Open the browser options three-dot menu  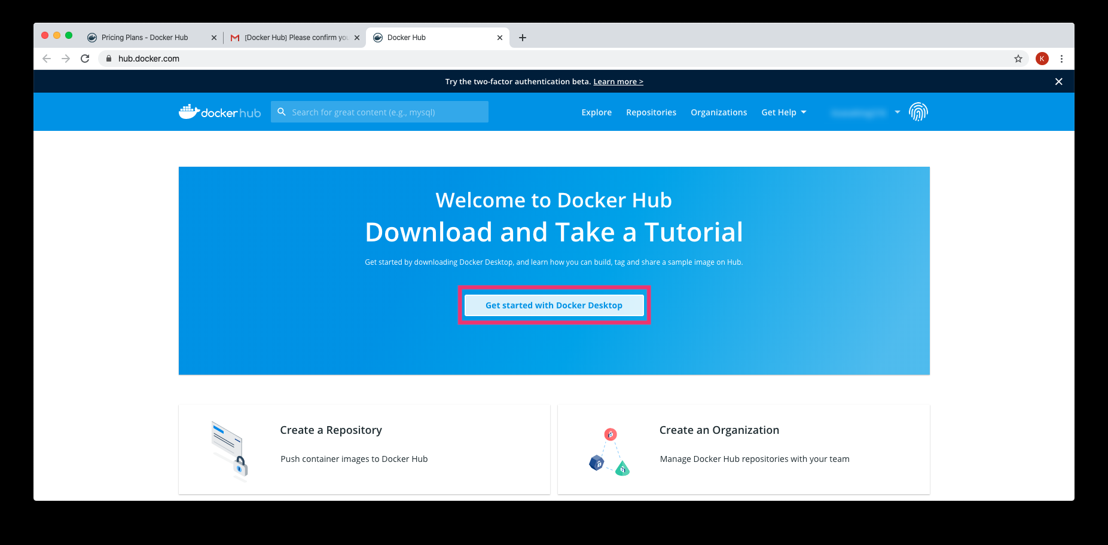(x=1062, y=59)
